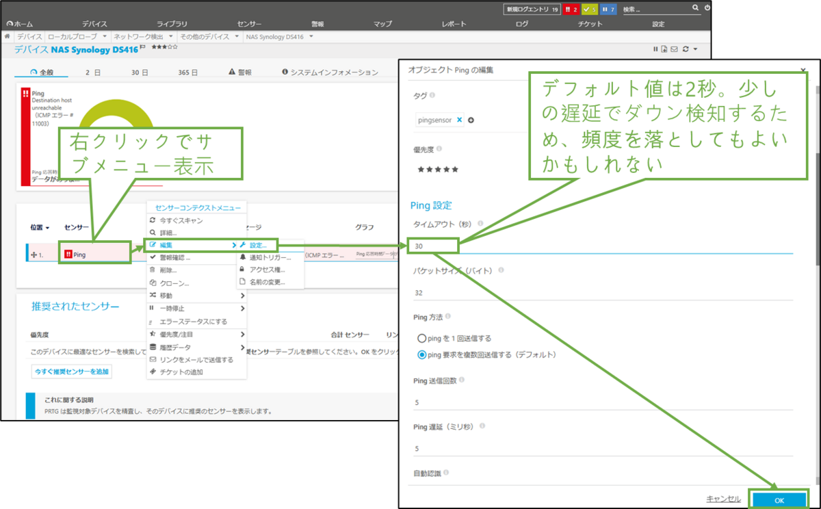Switch to the 365 日 tab

tap(188, 73)
